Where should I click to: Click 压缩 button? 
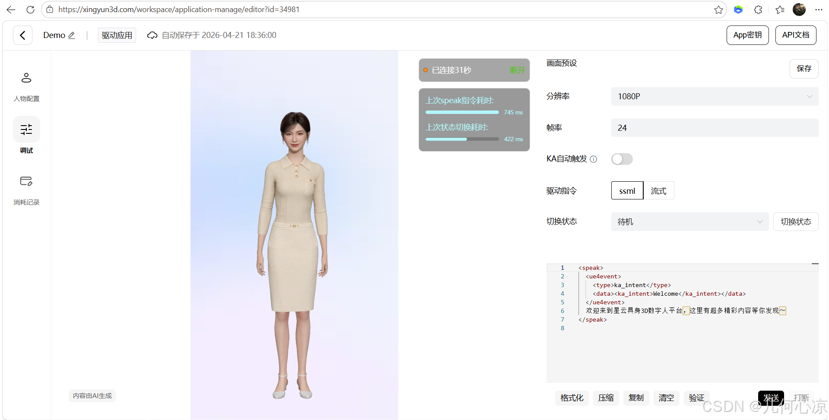(x=606, y=398)
